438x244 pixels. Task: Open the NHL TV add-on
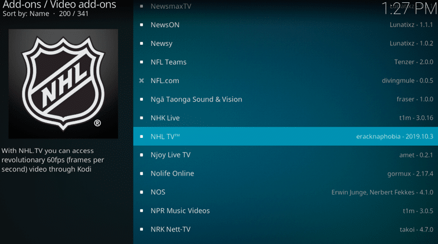point(286,136)
